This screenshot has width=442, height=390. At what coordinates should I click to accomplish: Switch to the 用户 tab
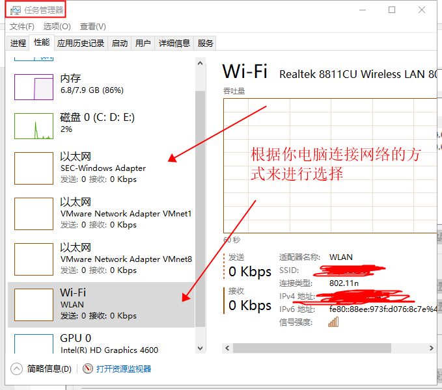(143, 44)
